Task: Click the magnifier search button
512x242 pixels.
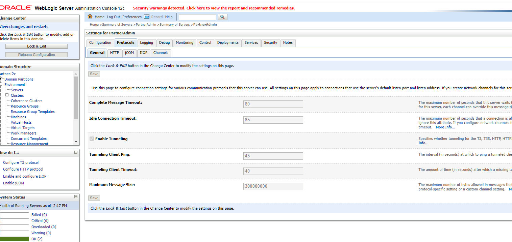Action: click(x=222, y=17)
